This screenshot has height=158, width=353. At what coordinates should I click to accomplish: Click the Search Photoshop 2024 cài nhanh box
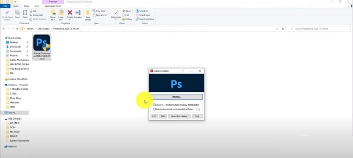click(319, 29)
